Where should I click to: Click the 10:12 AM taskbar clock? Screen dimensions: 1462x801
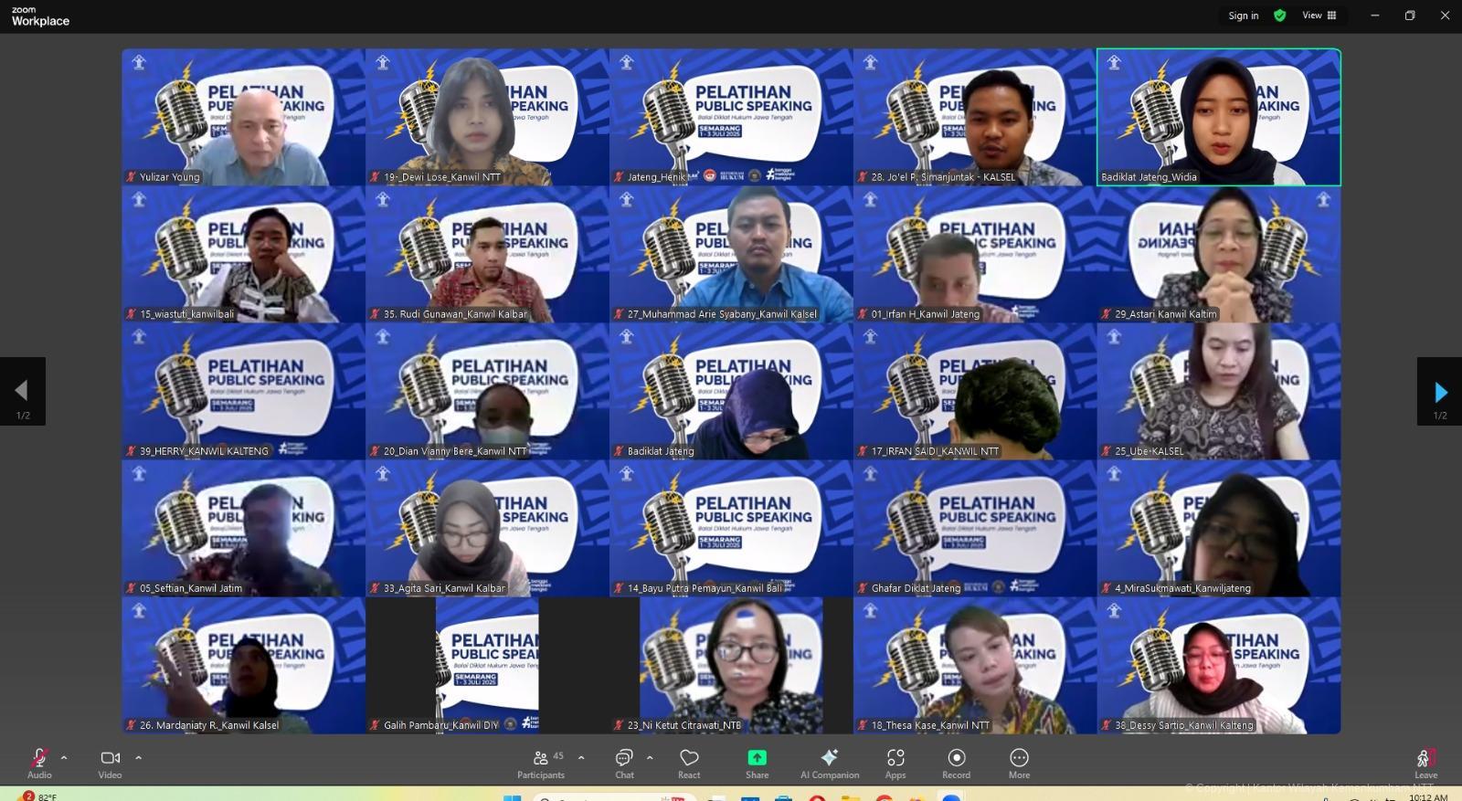tap(1427, 796)
